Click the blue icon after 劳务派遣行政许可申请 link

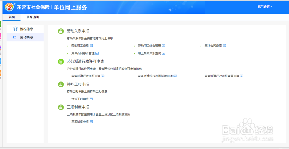tap(103, 76)
